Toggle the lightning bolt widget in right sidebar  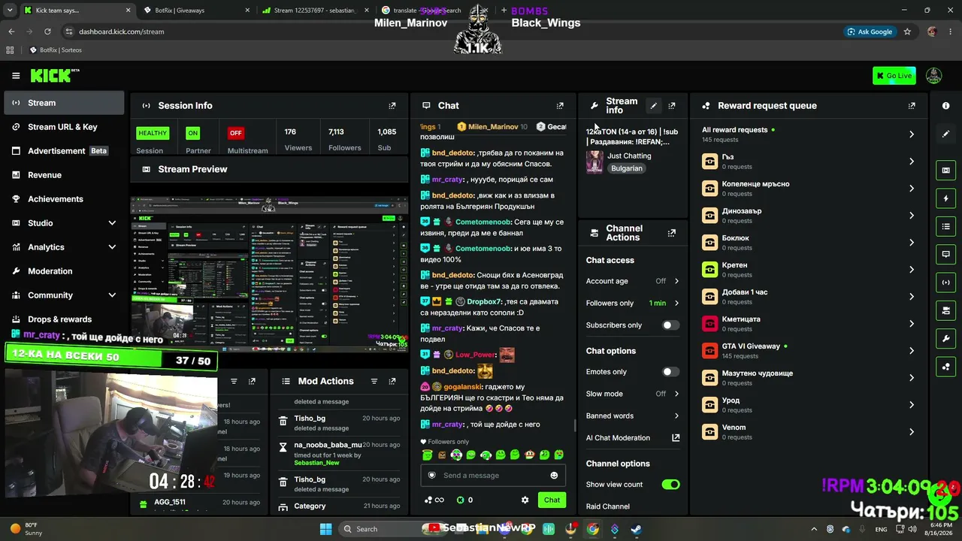coord(945,198)
